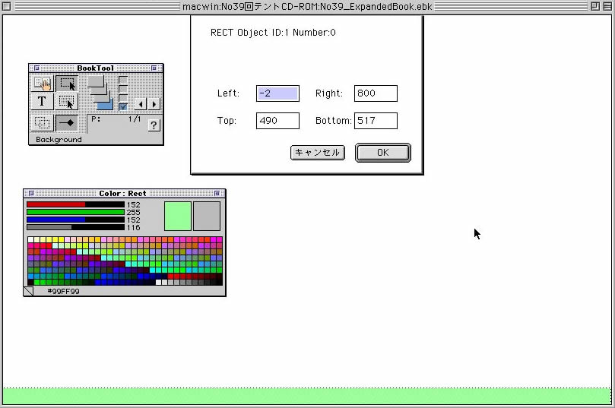This screenshot has height=408, width=615.
Task: Click the light green current color preview
Action: (x=178, y=216)
